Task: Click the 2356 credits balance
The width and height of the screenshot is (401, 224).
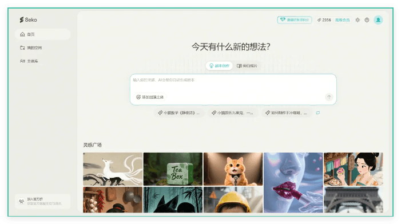Action: click(x=324, y=20)
